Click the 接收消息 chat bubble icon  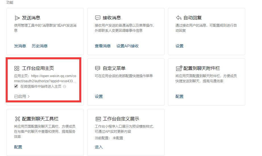click(98, 18)
